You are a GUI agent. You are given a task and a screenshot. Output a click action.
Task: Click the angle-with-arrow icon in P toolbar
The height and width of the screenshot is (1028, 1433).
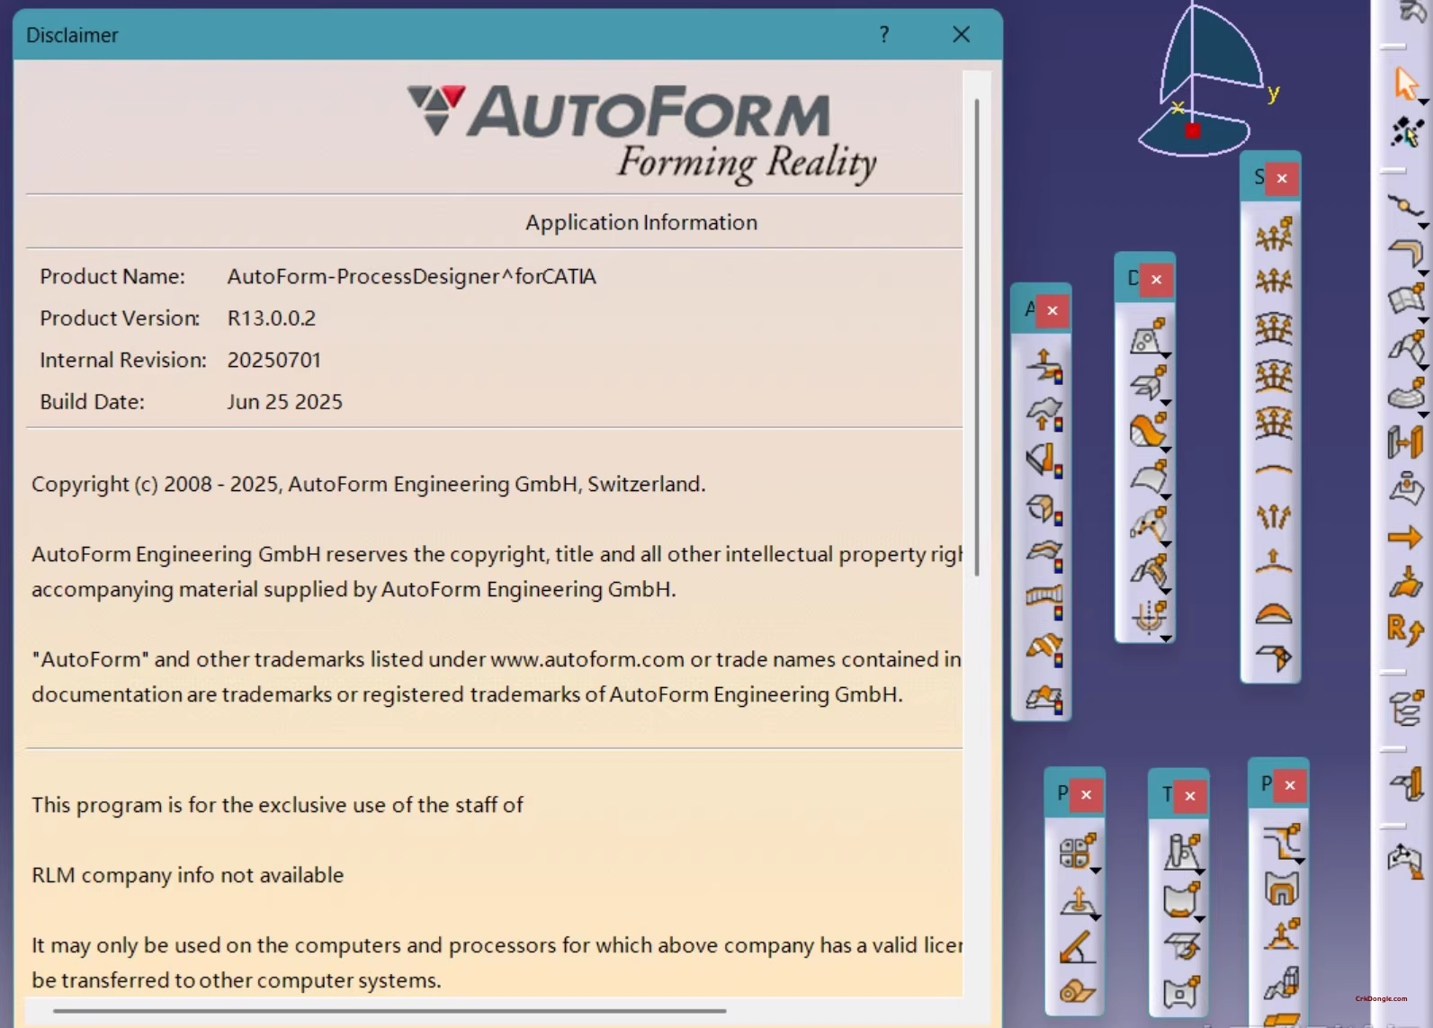[1077, 947]
